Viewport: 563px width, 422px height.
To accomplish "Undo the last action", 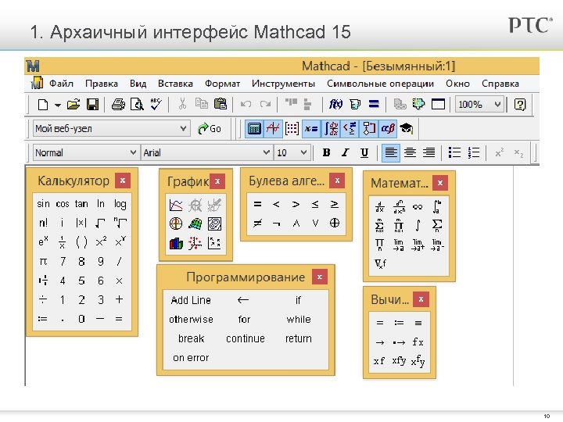I will pyautogui.click(x=246, y=105).
